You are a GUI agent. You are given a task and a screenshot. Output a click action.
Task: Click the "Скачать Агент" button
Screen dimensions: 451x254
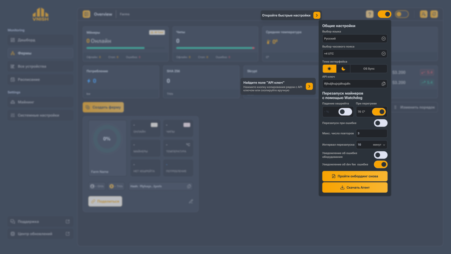(355, 187)
